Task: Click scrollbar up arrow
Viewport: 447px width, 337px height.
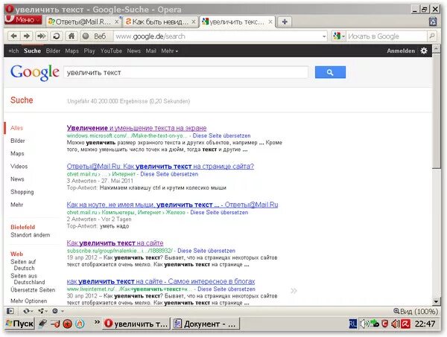Action: tap(436, 48)
